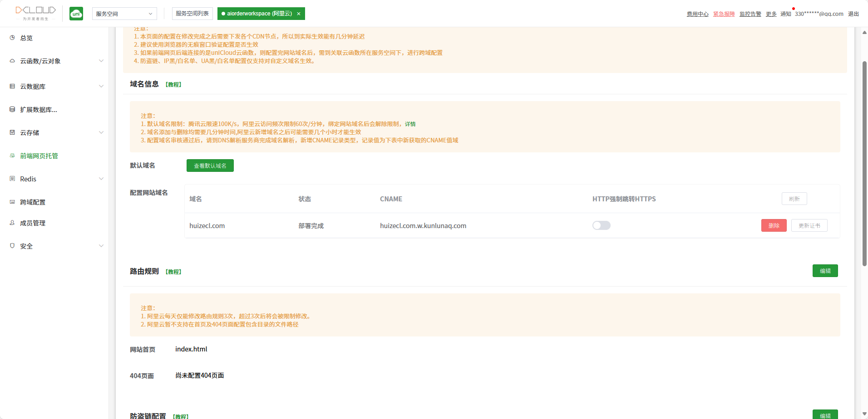Click the 安全 shield icon

(x=12, y=246)
